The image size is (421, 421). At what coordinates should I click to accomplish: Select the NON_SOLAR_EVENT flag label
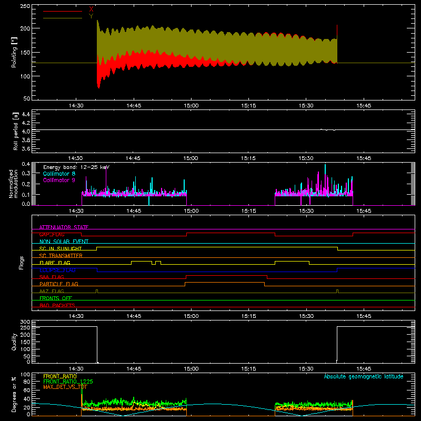[64, 242]
